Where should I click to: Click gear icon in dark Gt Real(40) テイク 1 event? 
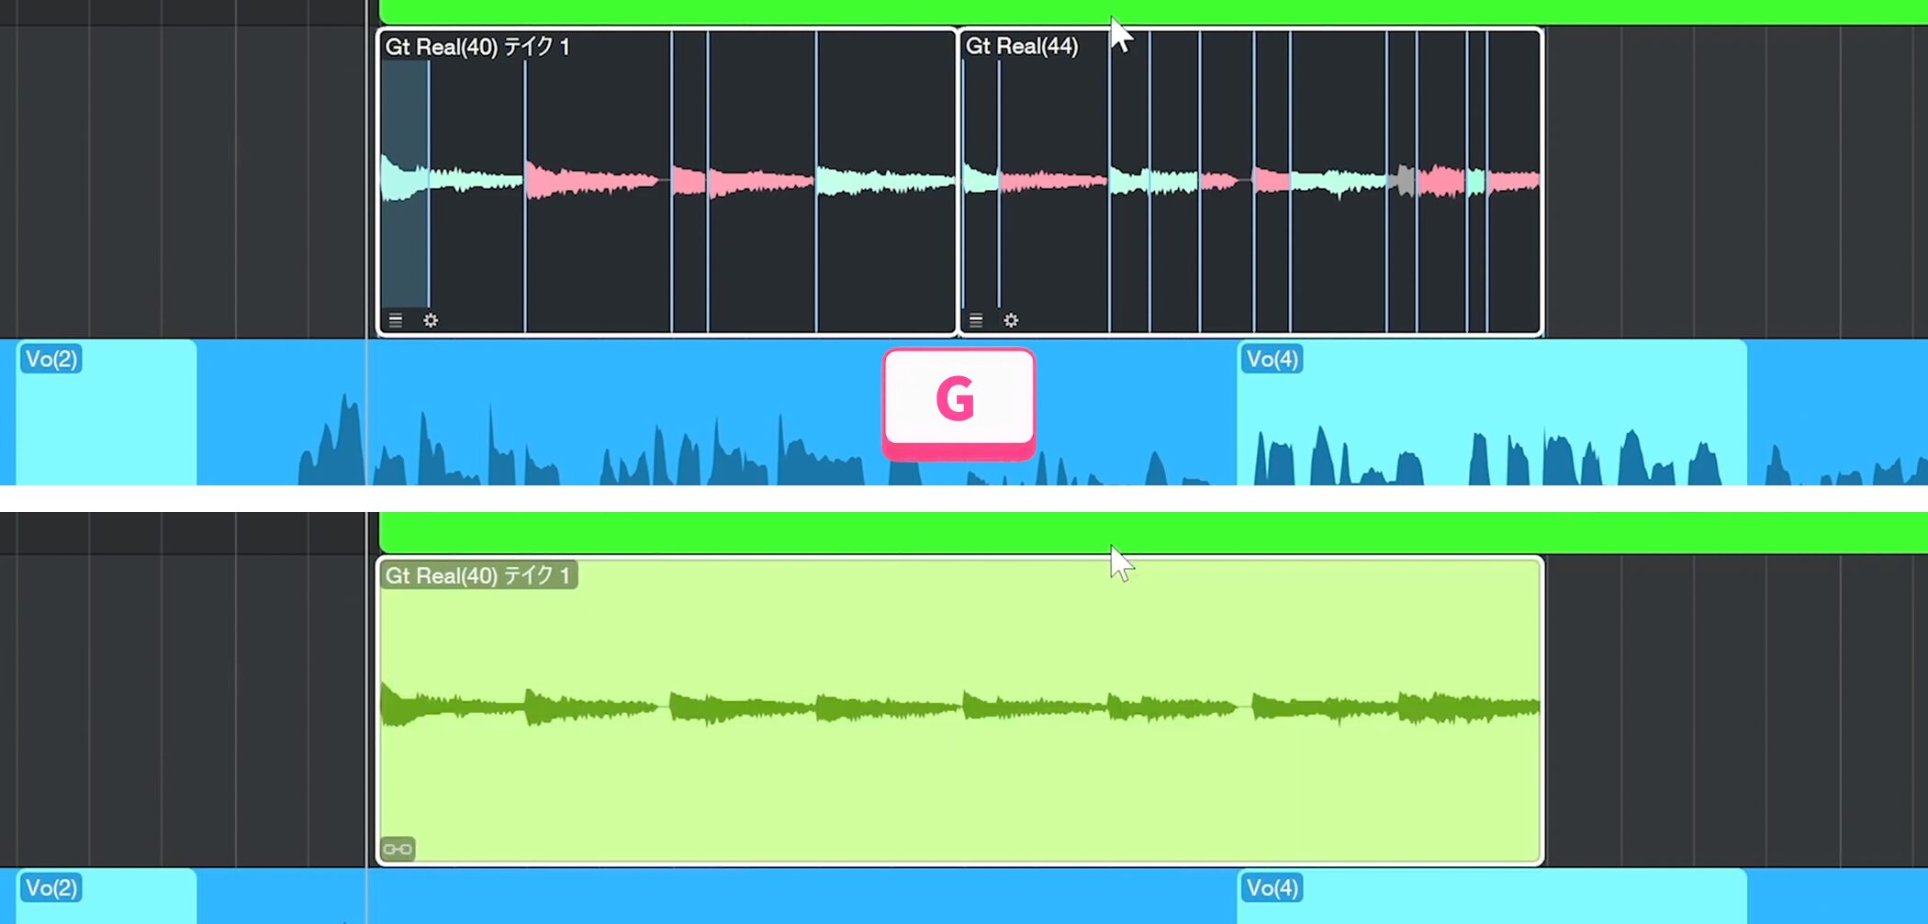click(431, 320)
